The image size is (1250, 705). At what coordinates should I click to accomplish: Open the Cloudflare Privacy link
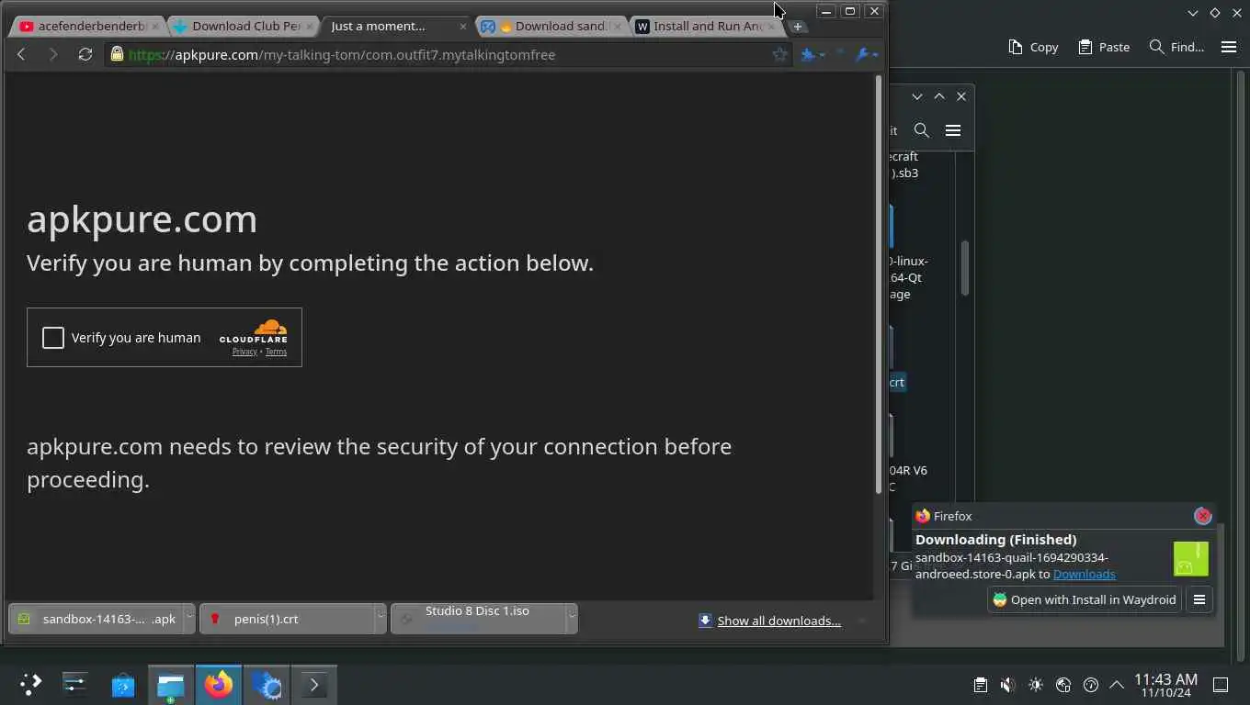click(244, 352)
